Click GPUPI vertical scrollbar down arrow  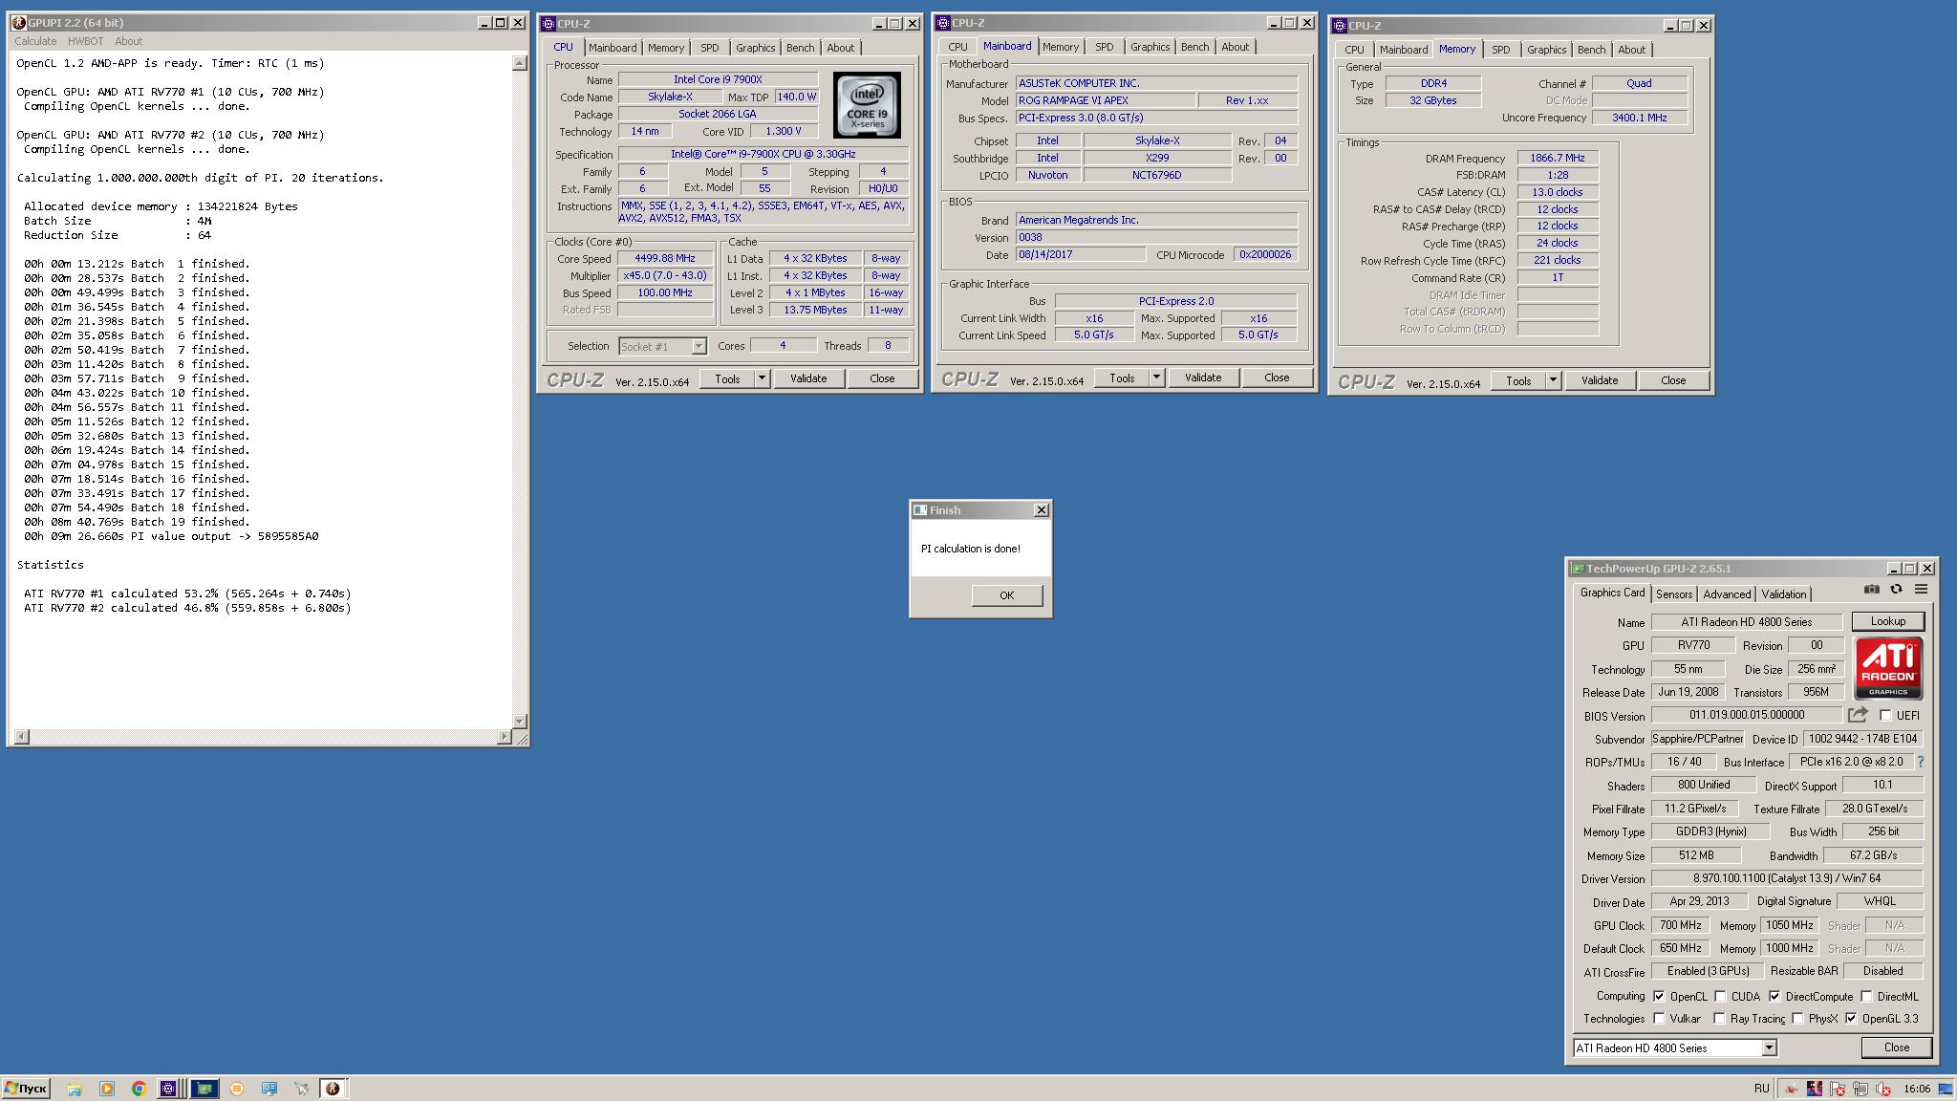click(520, 722)
